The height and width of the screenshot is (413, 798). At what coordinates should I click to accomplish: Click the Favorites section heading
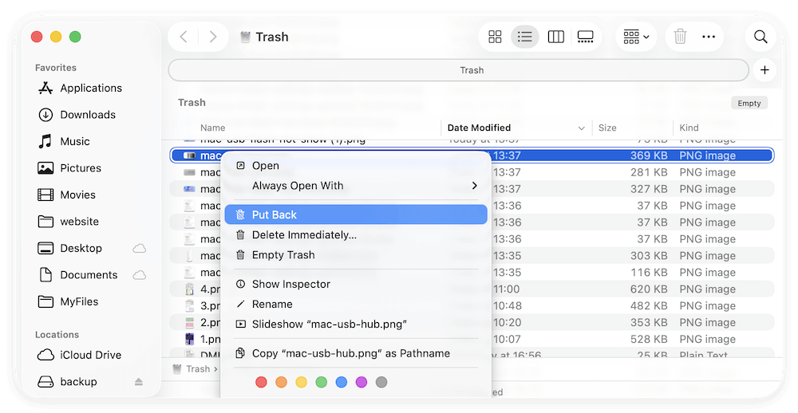tap(56, 68)
